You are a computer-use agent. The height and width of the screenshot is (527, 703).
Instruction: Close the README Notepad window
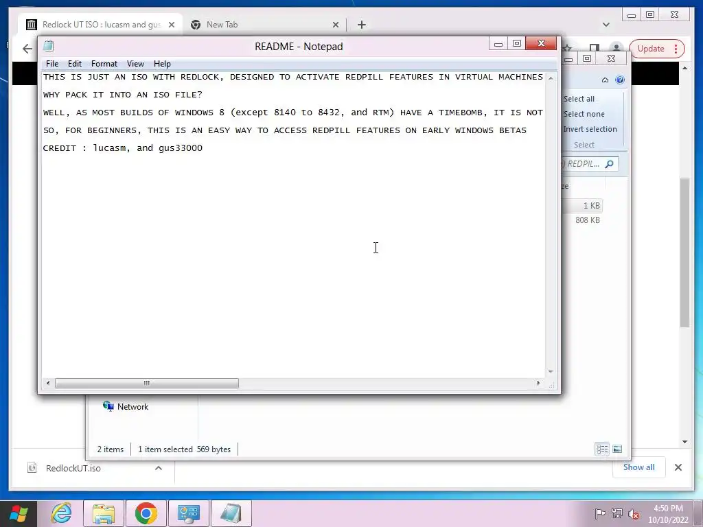[x=541, y=43]
